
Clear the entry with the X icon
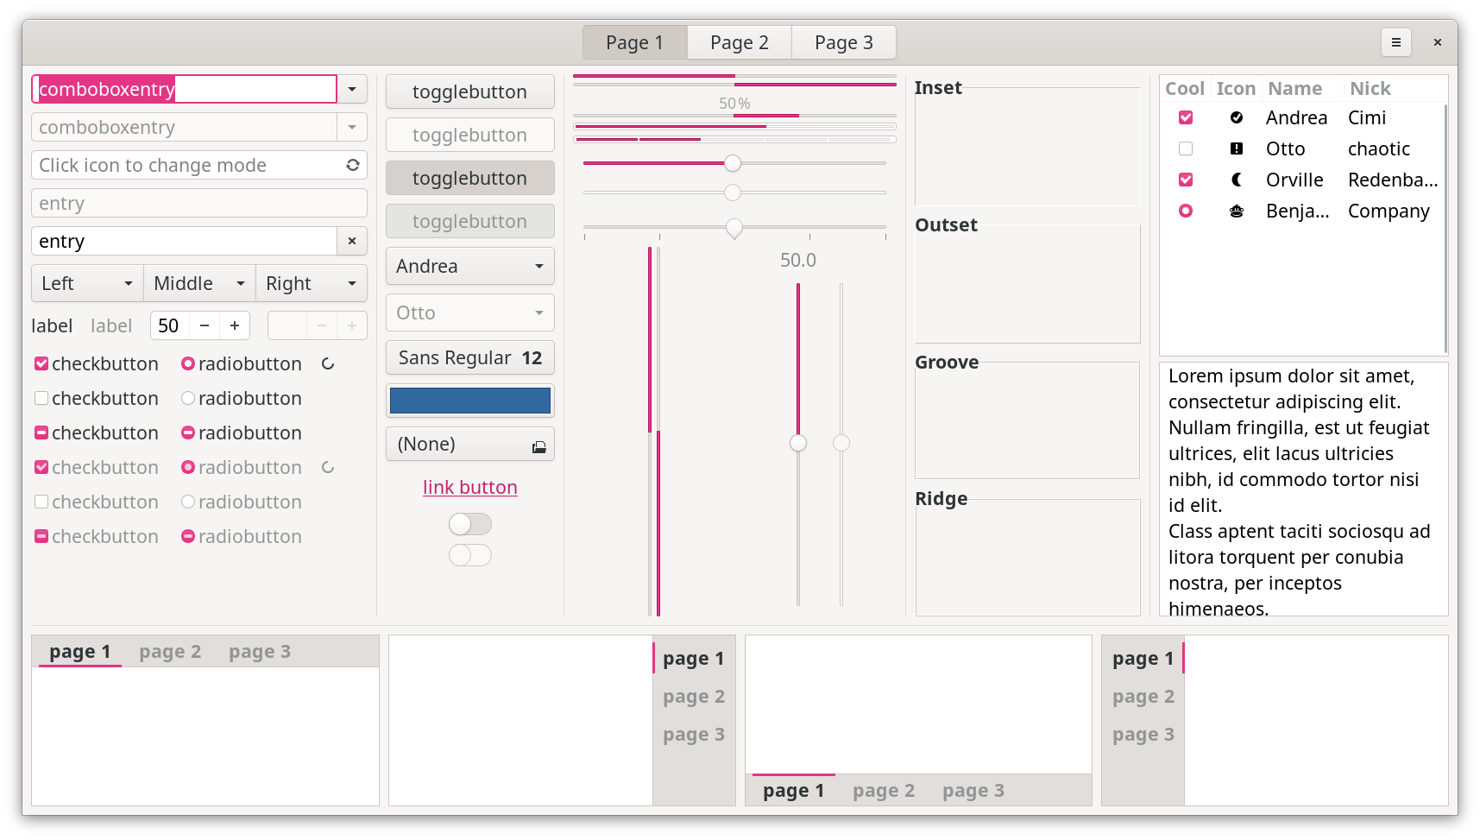click(352, 241)
